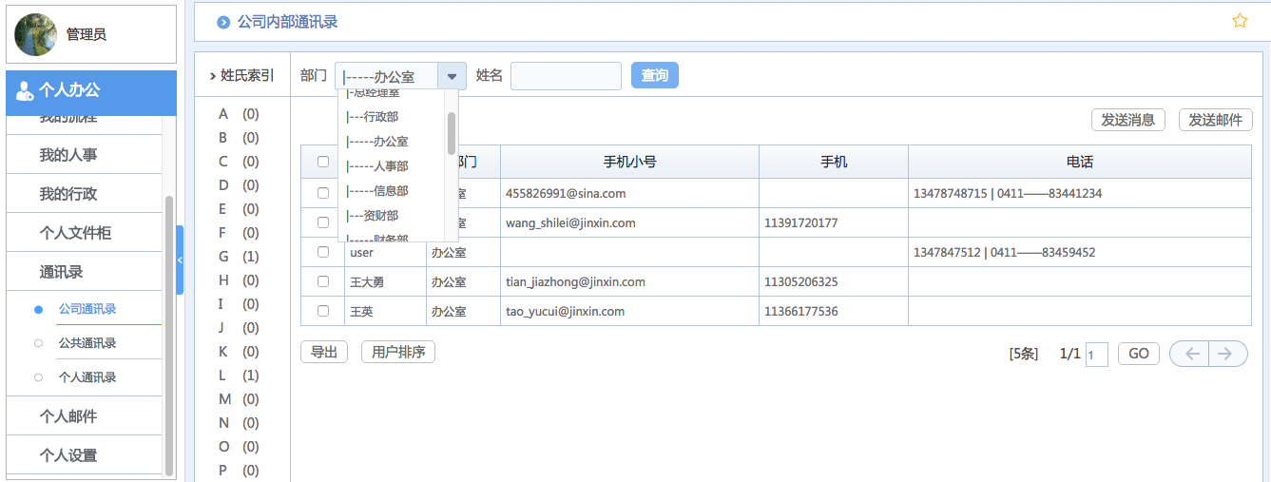Click the 个人办公 user icon
The width and height of the screenshot is (1271, 482).
point(25,91)
